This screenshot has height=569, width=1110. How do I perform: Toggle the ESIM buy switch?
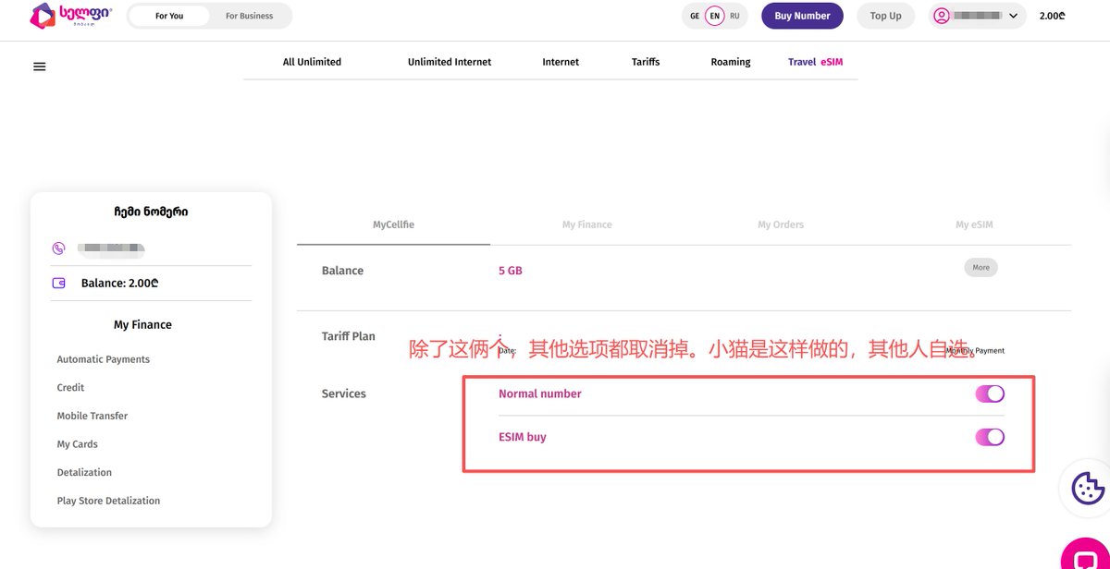[990, 437]
